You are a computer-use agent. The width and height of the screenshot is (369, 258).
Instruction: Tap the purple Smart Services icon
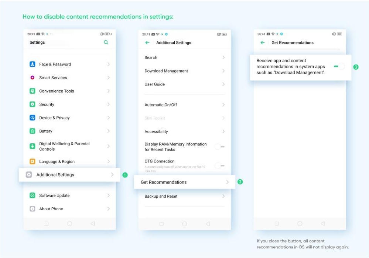click(33, 78)
